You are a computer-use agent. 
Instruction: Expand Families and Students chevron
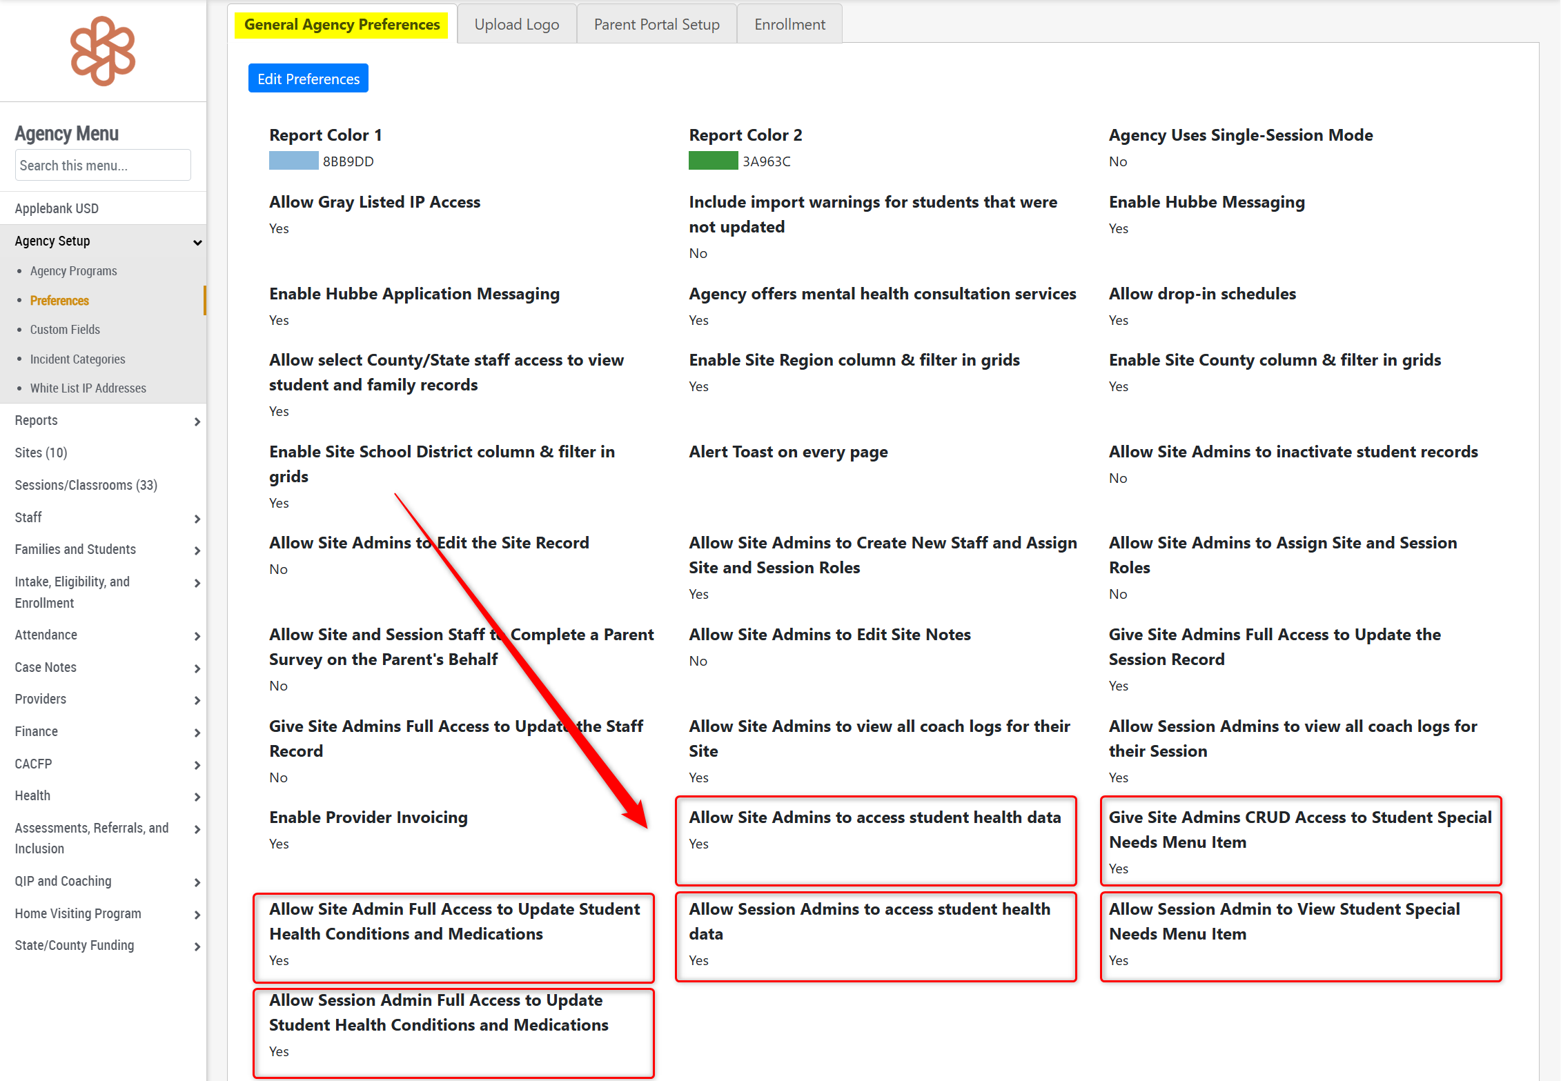click(197, 551)
